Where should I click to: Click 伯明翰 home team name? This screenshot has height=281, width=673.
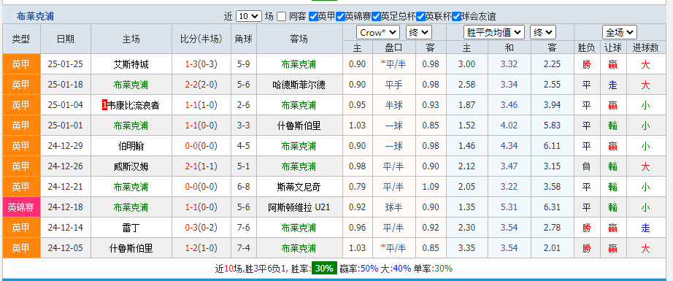tap(131, 146)
